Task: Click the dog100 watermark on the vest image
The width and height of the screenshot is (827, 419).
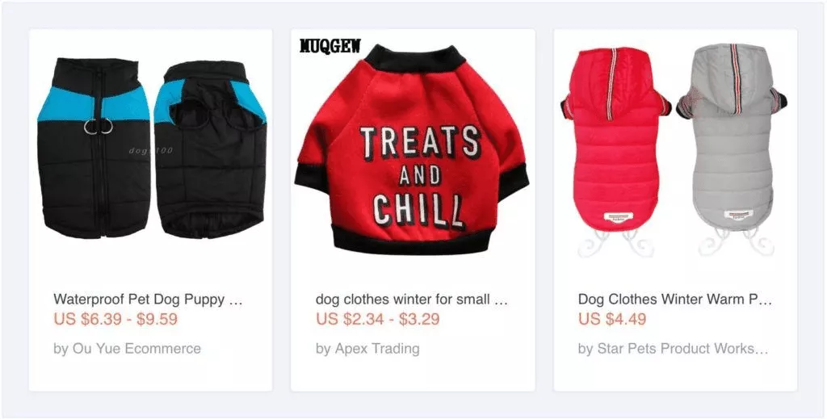Action: coord(150,151)
